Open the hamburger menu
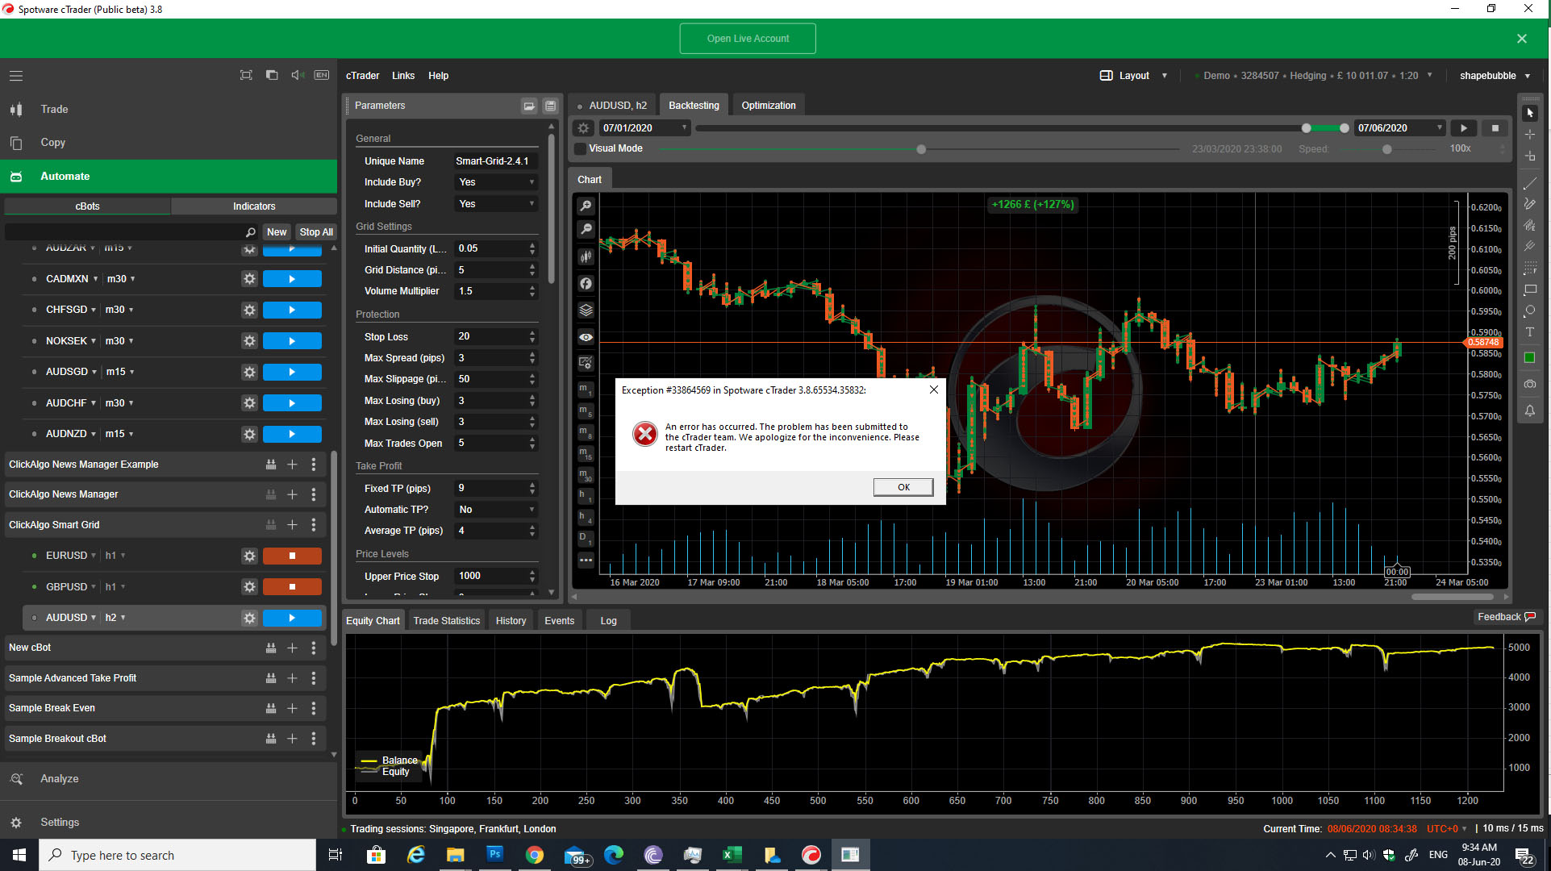Image resolution: width=1551 pixels, height=871 pixels. click(x=16, y=76)
